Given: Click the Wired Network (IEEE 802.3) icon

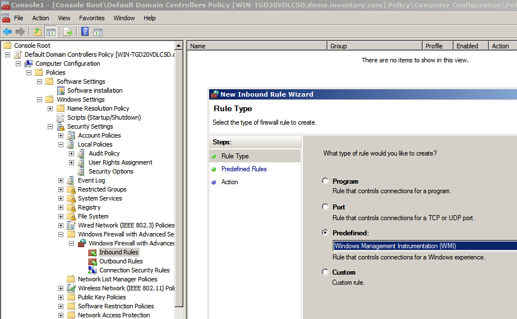Looking at the screenshot, I should point(71,225).
